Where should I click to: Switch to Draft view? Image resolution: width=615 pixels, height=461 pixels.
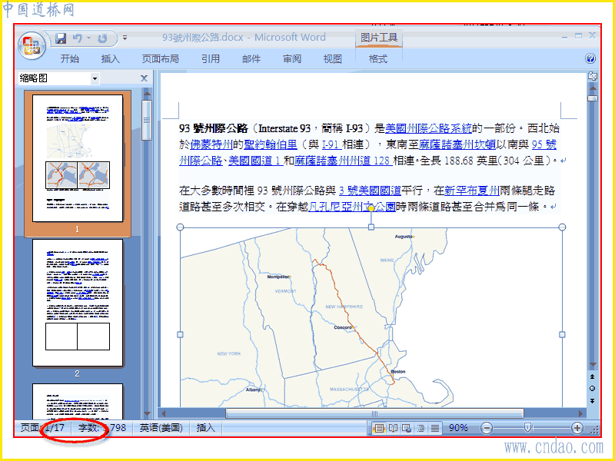pyautogui.click(x=434, y=428)
